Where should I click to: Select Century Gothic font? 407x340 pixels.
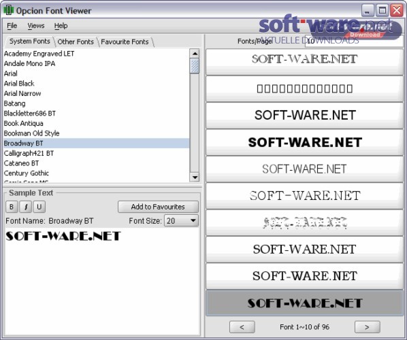(x=96, y=173)
